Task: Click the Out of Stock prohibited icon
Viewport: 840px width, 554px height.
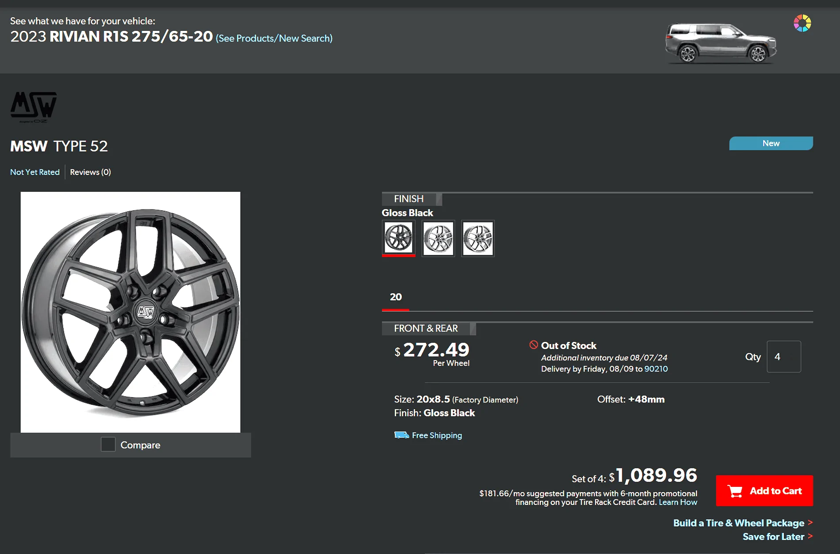Action: (x=534, y=345)
